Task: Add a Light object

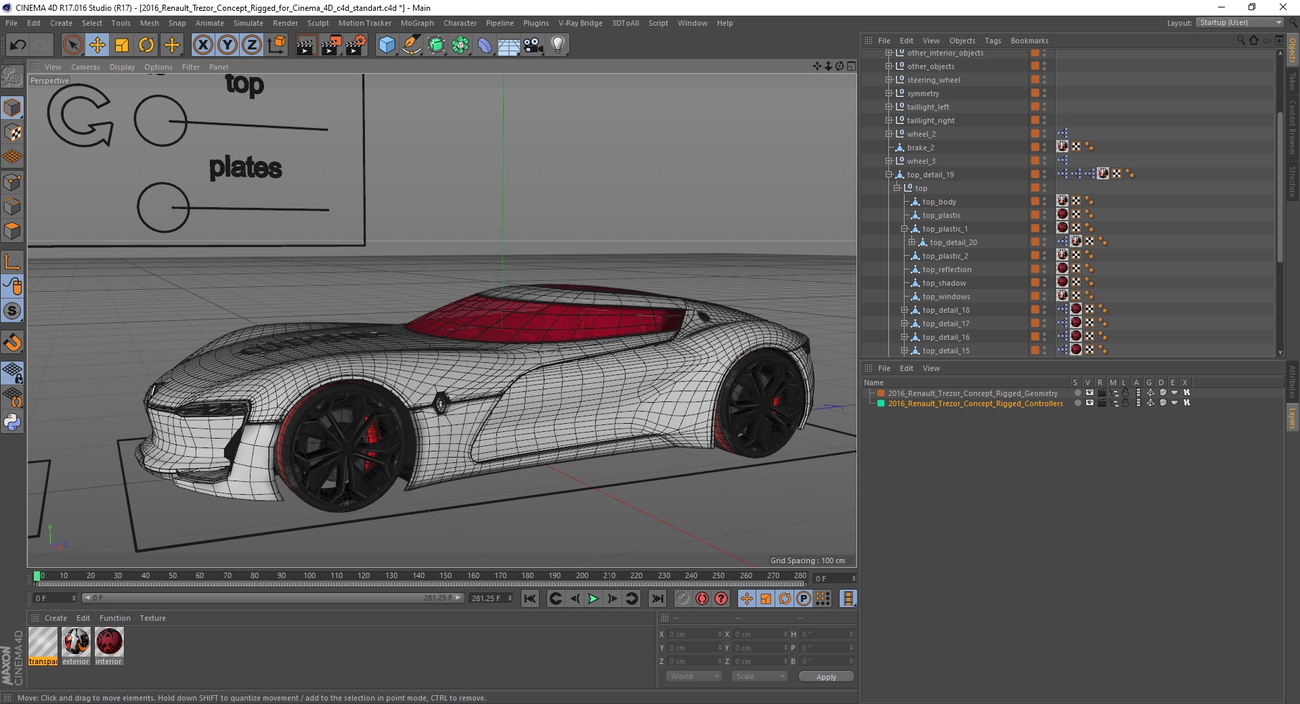Action: [x=558, y=45]
